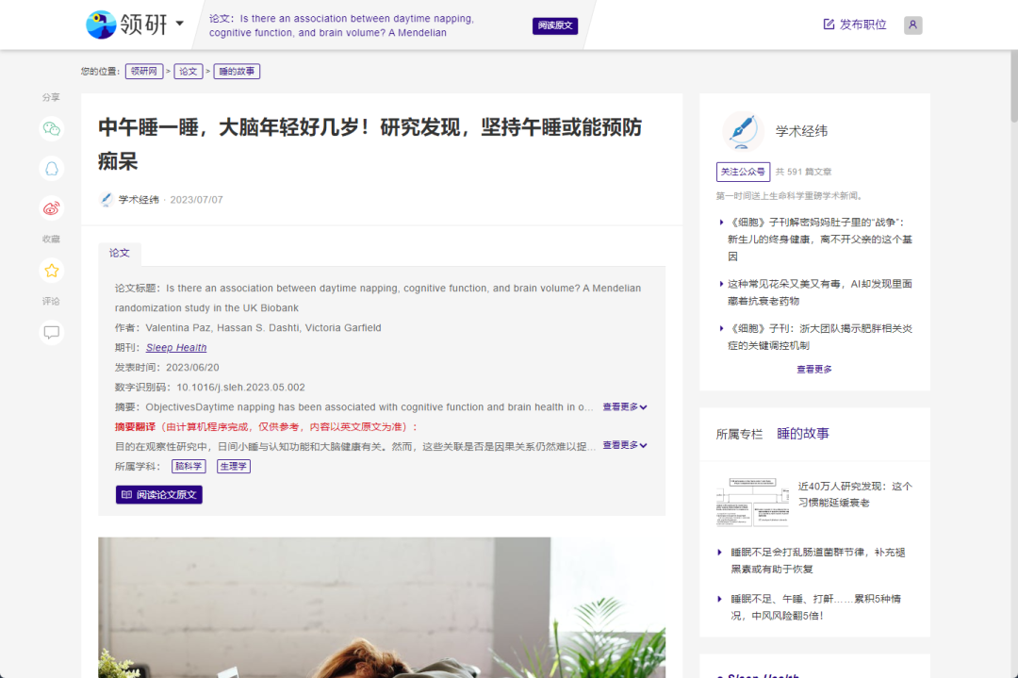Open the 领研 site dropdown arrow
Viewport: 1018px width, 678px height.
180,24
